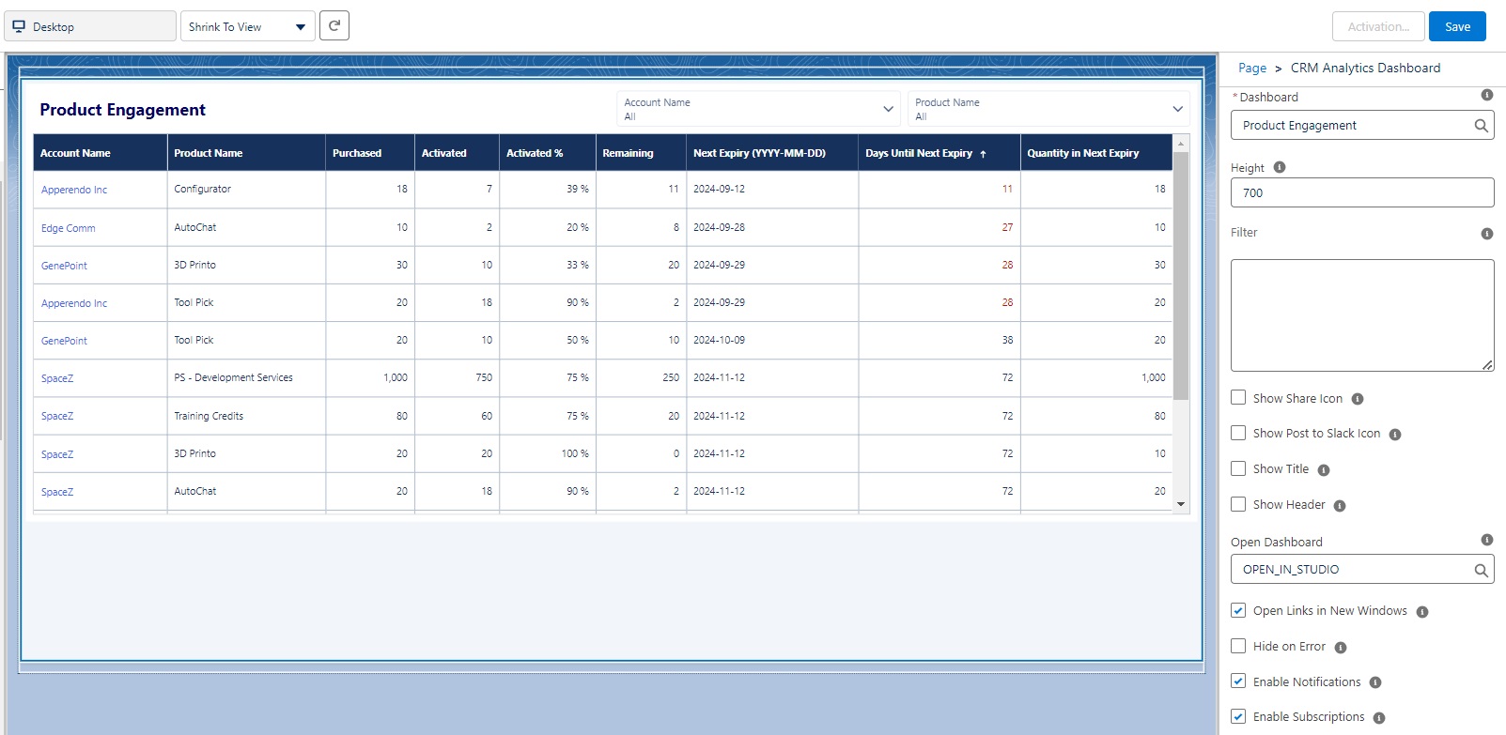Click the Account Name column header
This screenshot has height=735, width=1506.
pyautogui.click(x=101, y=153)
